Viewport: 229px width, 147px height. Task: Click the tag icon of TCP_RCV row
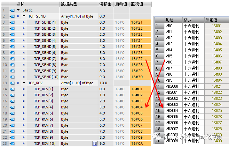tap(12, 83)
